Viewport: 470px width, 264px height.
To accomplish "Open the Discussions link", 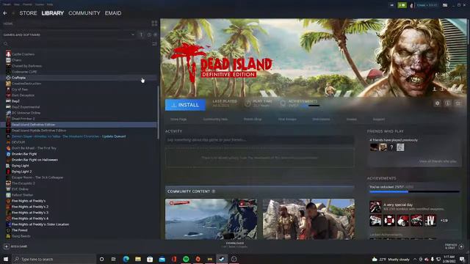I will [321, 119].
